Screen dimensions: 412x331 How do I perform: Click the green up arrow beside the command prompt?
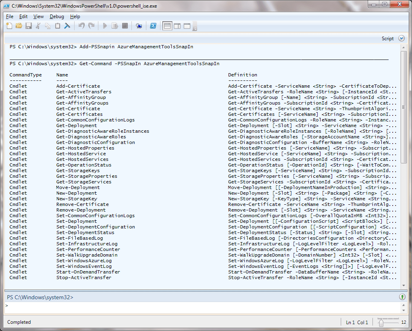402,297
